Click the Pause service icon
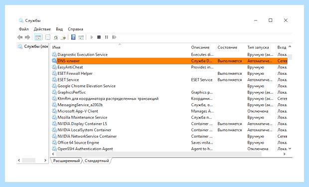 pos(107,37)
